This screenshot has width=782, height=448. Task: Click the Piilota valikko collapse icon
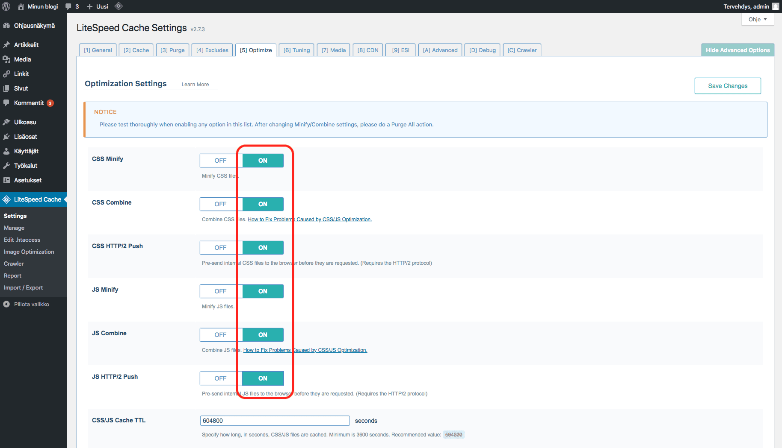(x=6, y=304)
